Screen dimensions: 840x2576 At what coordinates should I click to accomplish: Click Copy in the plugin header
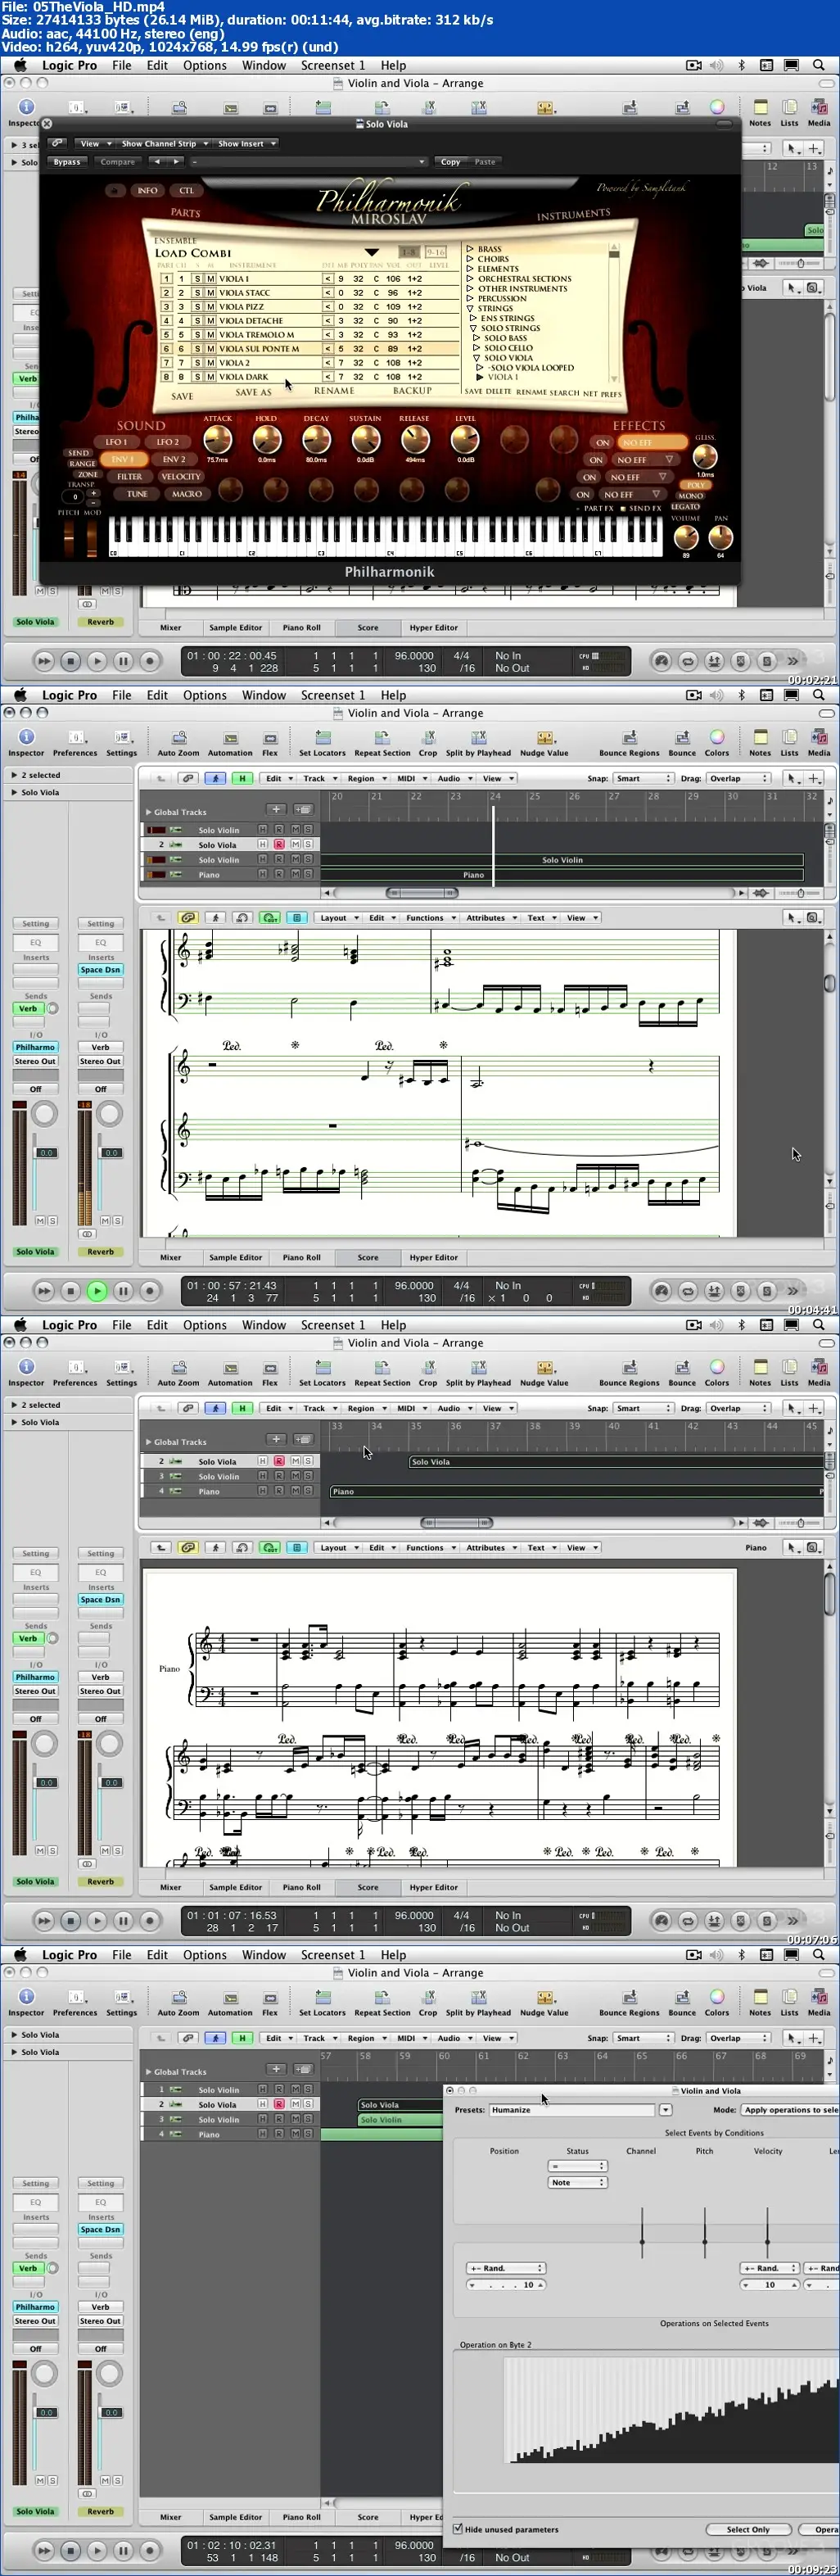click(x=451, y=161)
